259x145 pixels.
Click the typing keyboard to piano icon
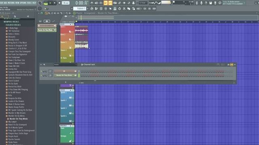(115, 3)
